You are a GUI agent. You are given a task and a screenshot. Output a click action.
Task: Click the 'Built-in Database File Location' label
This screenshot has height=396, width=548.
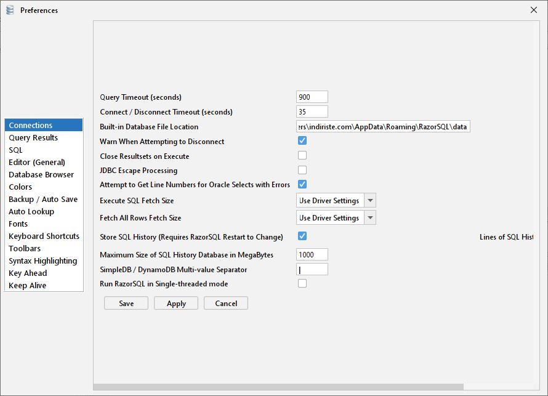click(x=149, y=127)
